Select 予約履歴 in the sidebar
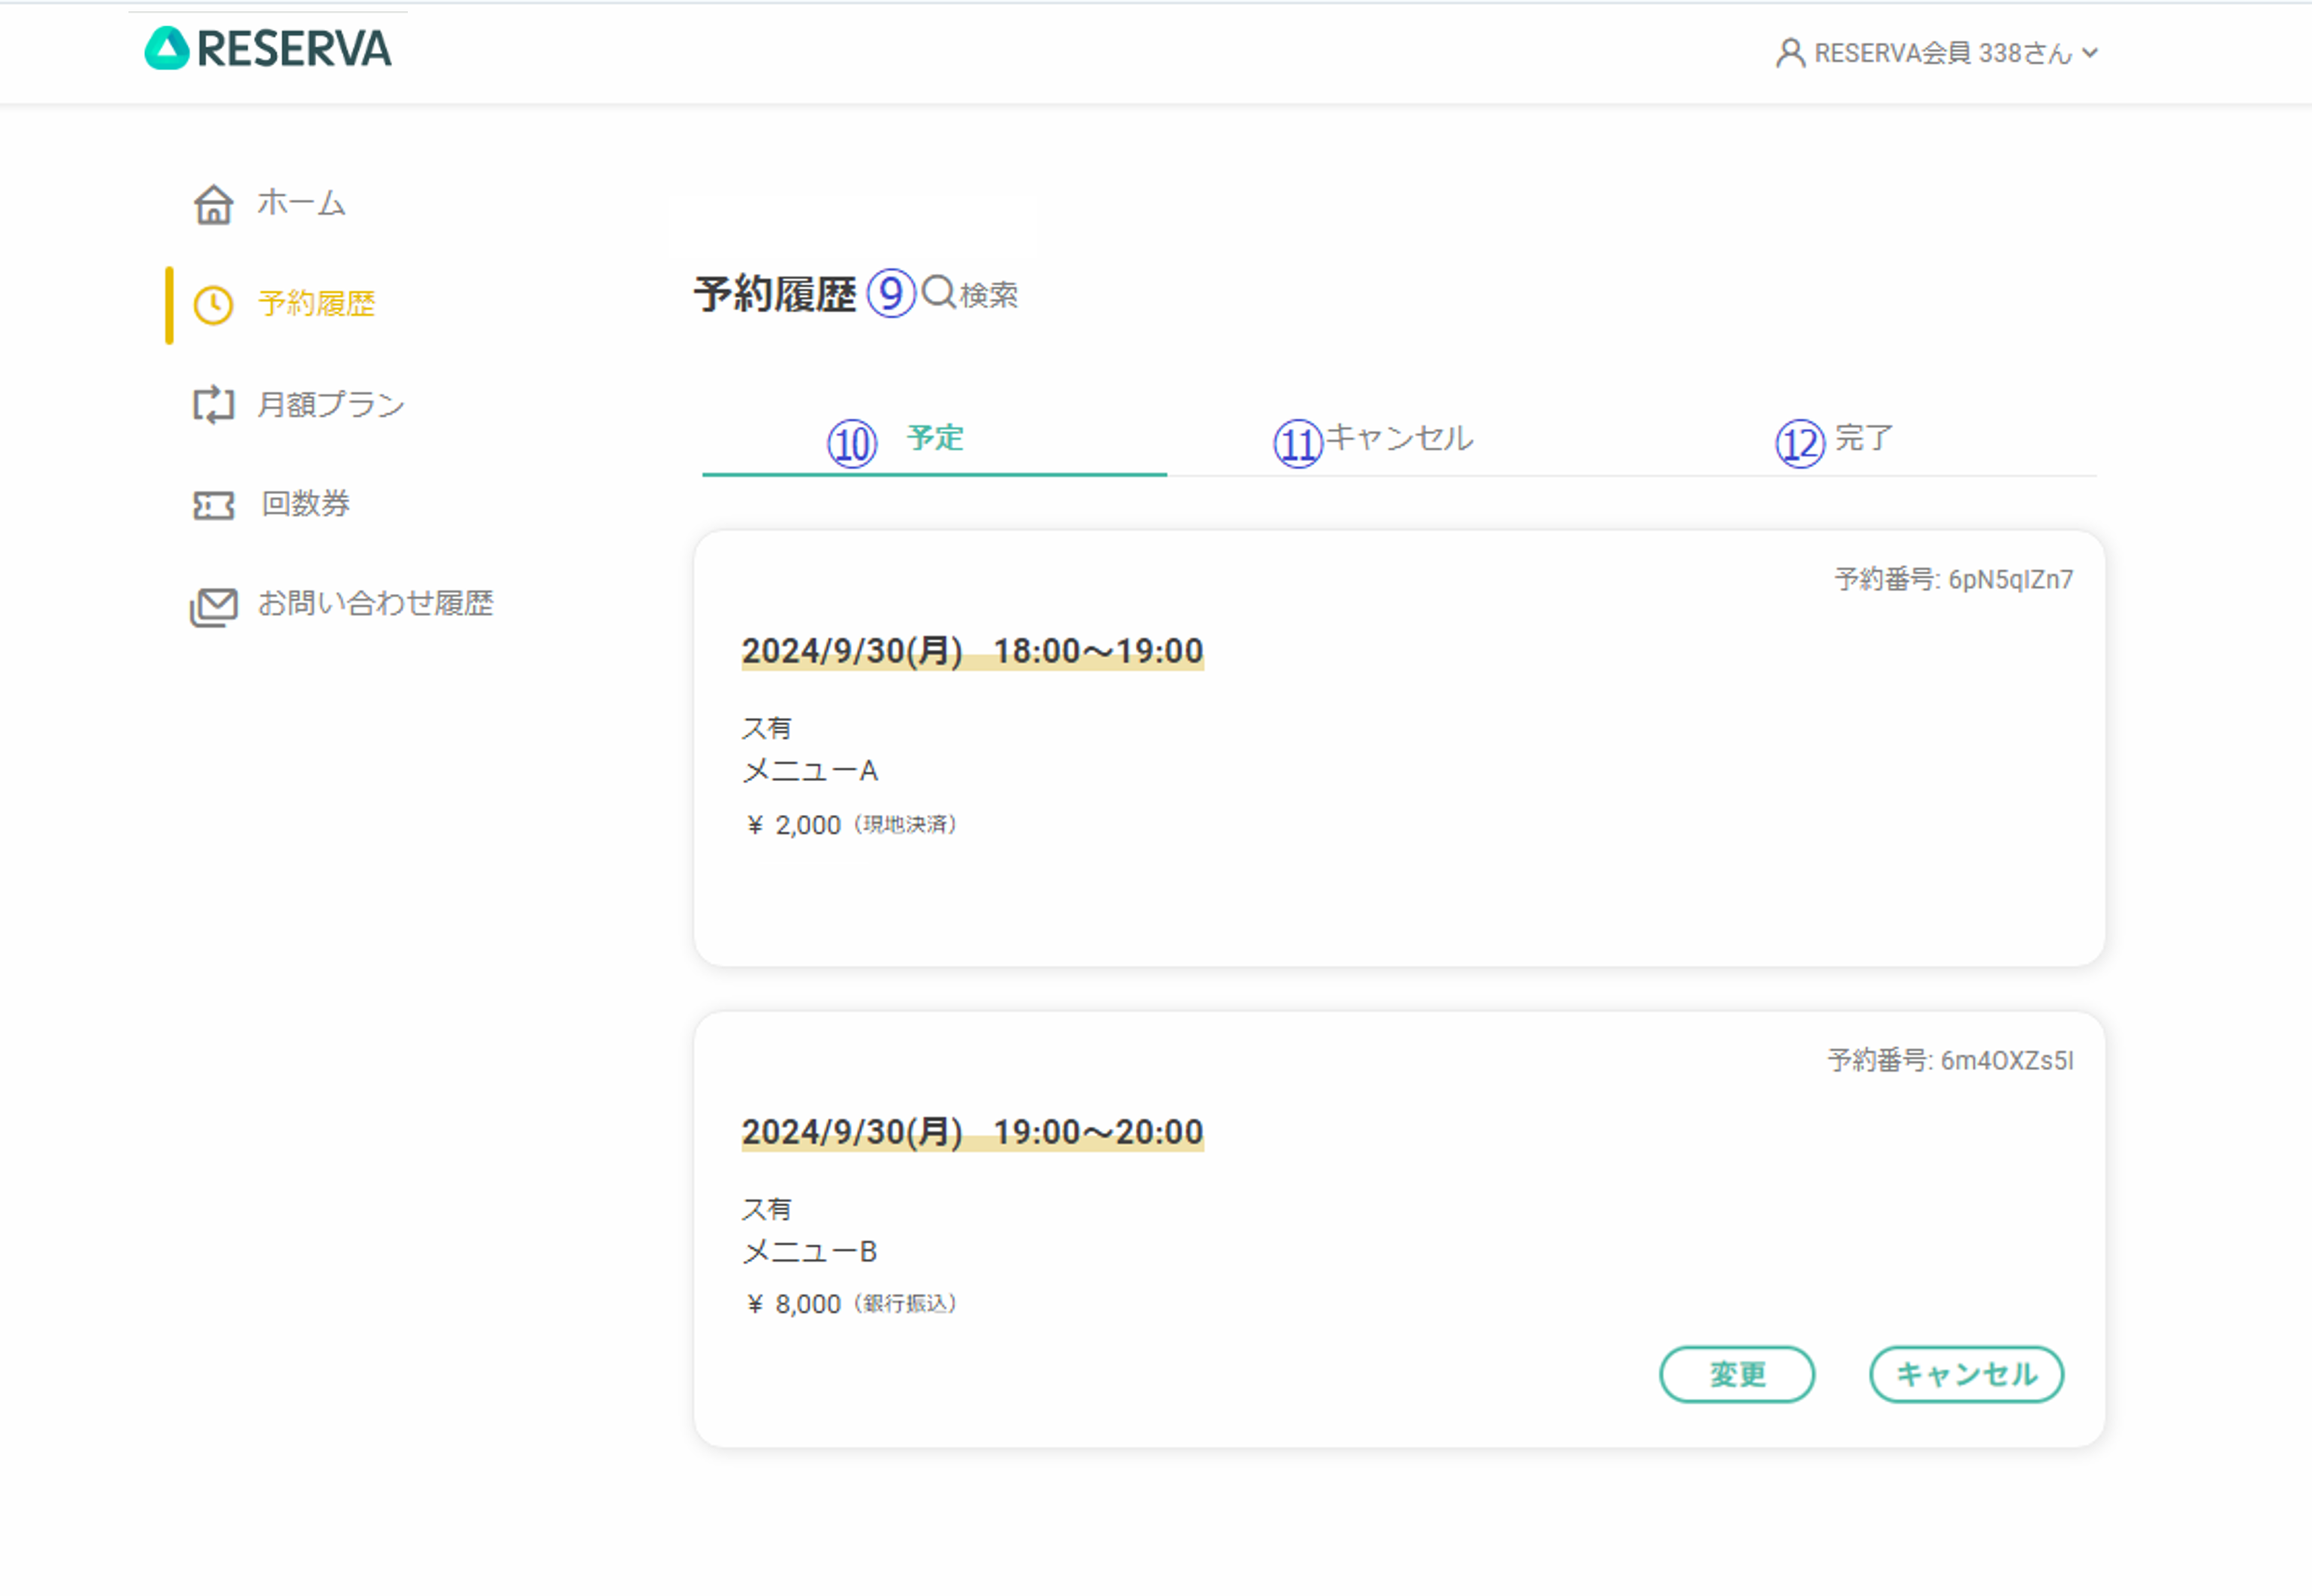The height and width of the screenshot is (1596, 2312). (317, 304)
